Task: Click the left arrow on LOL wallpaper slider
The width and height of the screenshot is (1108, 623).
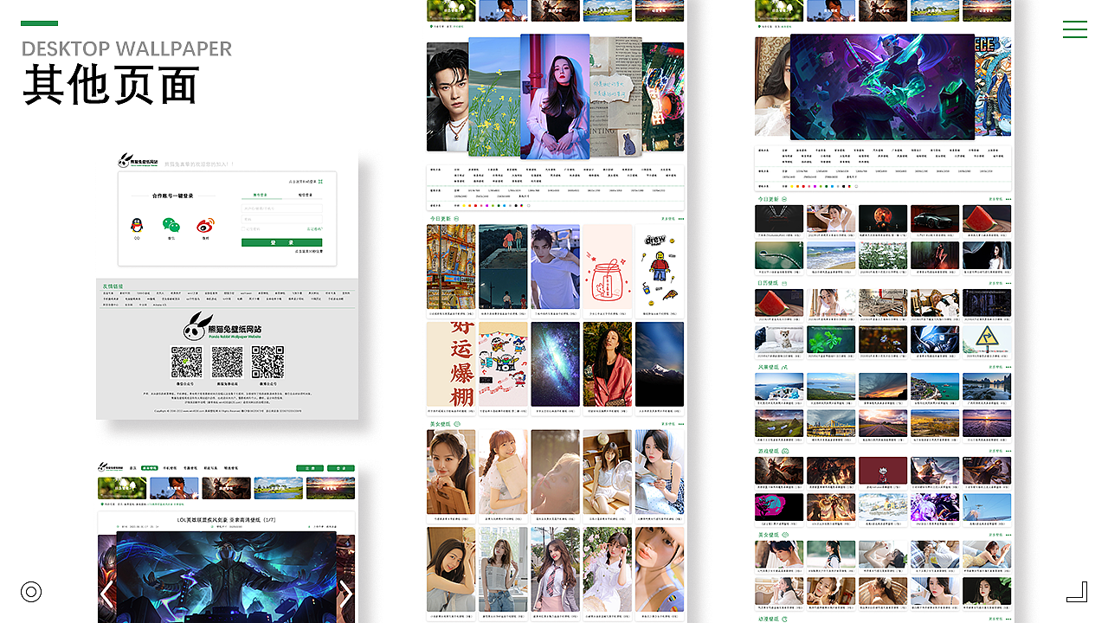Action: coord(106,594)
